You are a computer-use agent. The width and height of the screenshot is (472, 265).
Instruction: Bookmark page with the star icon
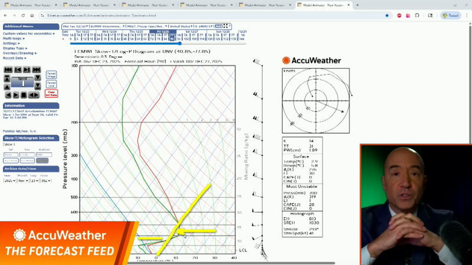point(387,15)
